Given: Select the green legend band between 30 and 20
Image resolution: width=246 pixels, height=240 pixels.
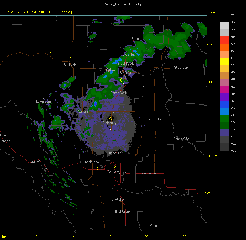Looking at the screenshot, I should click(224, 119).
